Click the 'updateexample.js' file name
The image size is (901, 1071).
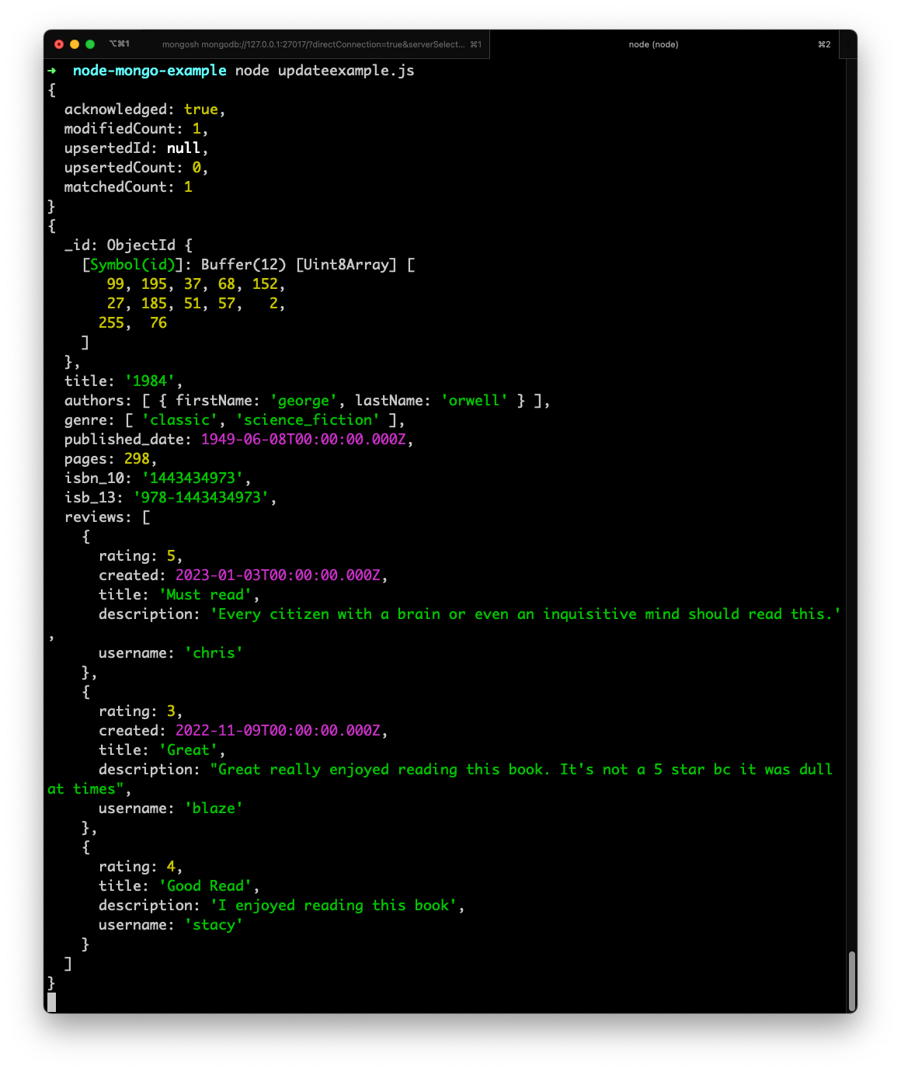(346, 71)
